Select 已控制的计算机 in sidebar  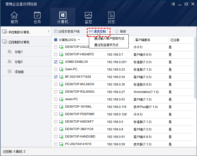click(x=19, y=42)
